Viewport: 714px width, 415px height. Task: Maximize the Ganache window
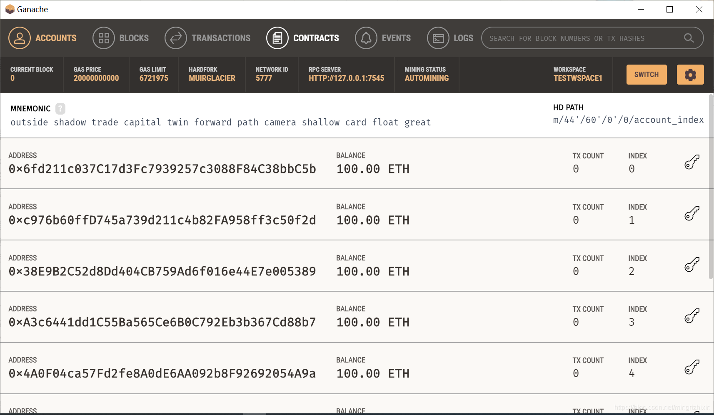669,9
